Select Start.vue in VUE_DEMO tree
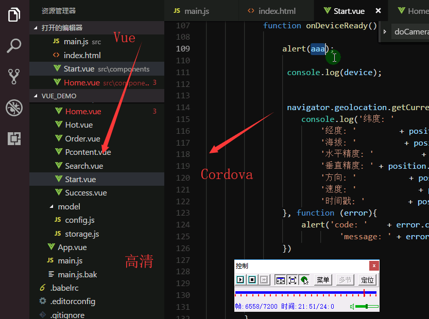 click(97, 180)
